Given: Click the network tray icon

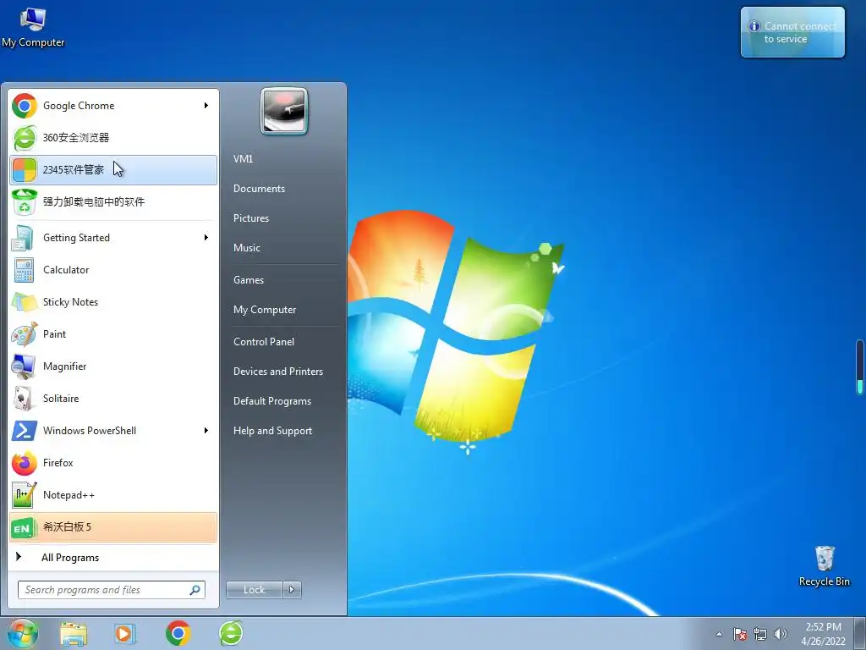Looking at the screenshot, I should tap(760, 634).
